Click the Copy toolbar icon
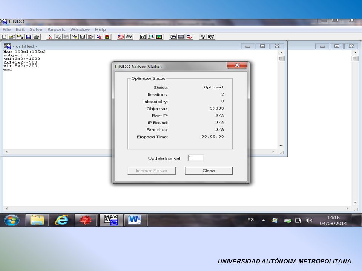The height and width of the screenshot is (271, 362). 58,37
